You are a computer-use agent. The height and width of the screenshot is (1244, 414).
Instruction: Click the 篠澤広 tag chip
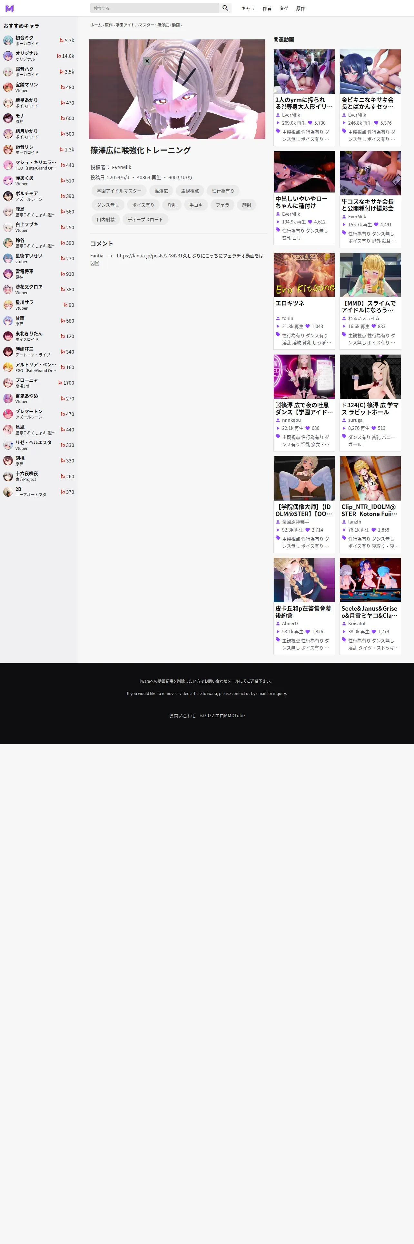pos(162,191)
